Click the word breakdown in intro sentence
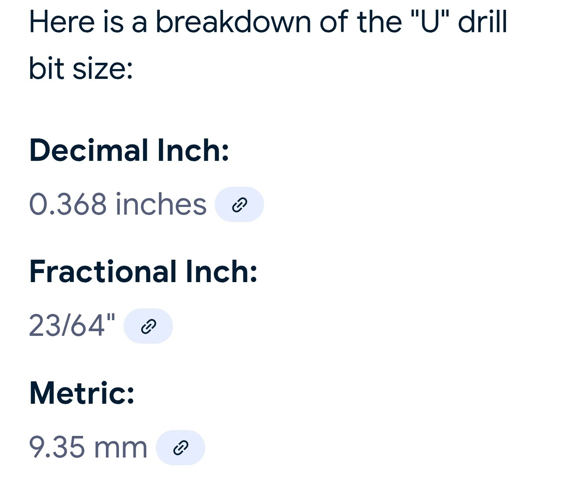 (233, 22)
